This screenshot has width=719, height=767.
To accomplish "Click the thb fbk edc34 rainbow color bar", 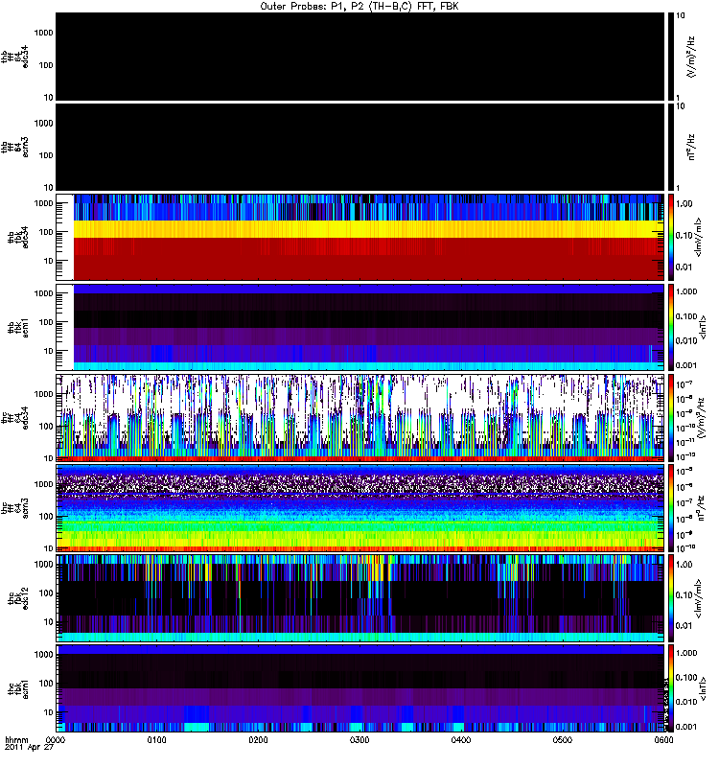I will 671,237.
